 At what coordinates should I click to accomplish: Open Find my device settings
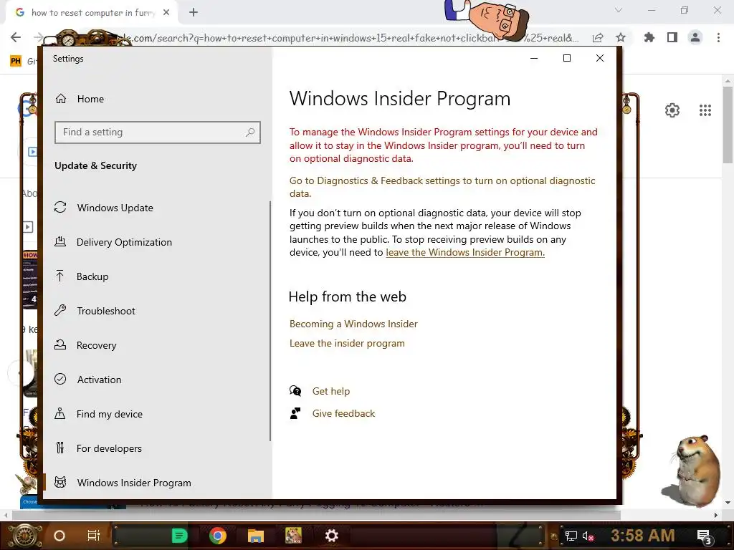pyautogui.click(x=110, y=414)
